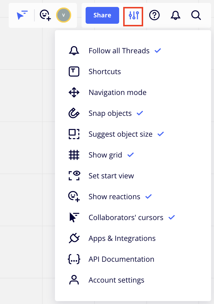Viewport: 214px width, 304px height.
Task: Click the plug icon for Apps & Integrations
Action: tap(74, 238)
